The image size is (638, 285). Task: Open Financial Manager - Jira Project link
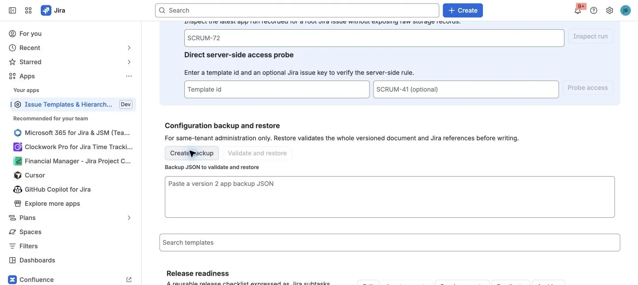pyautogui.click(x=78, y=161)
